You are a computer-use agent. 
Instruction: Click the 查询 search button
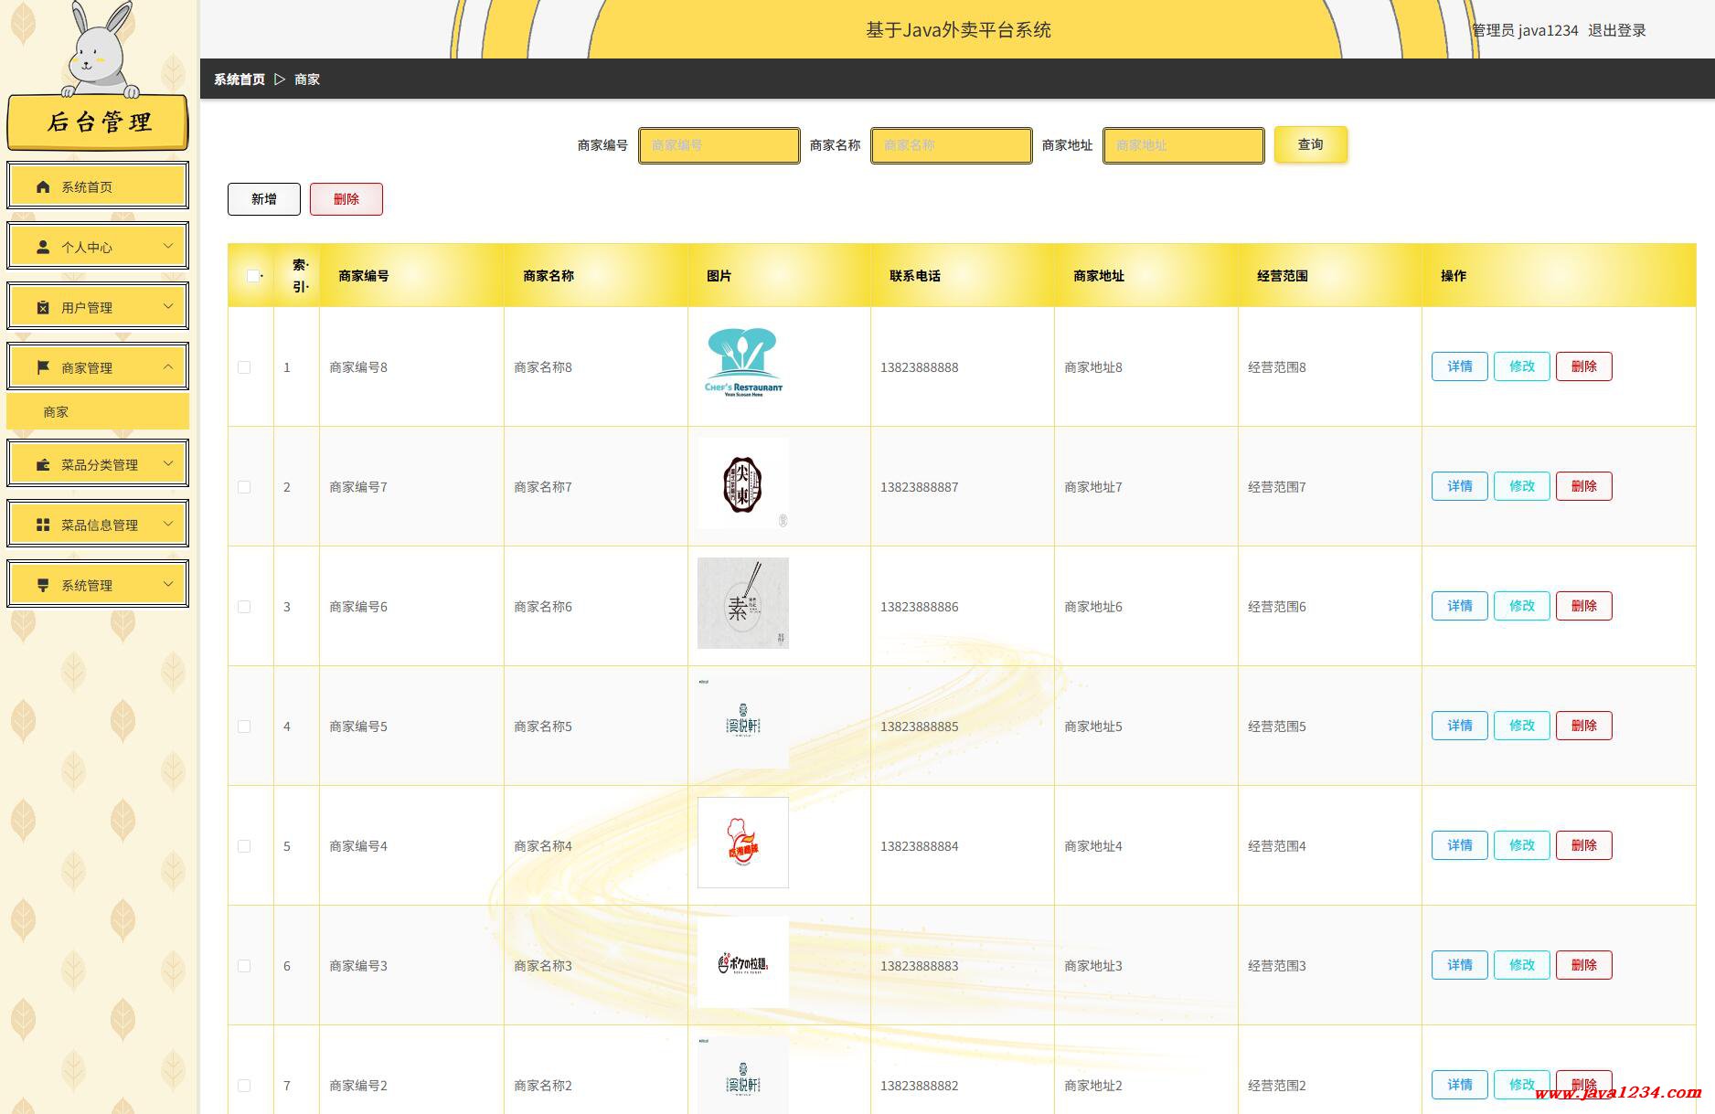coord(1310,144)
